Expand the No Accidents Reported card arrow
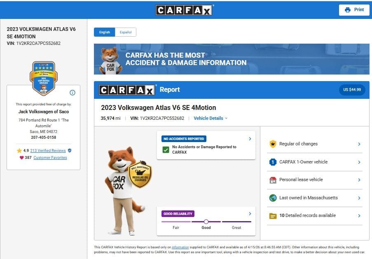372x259 pixels. click(250, 139)
